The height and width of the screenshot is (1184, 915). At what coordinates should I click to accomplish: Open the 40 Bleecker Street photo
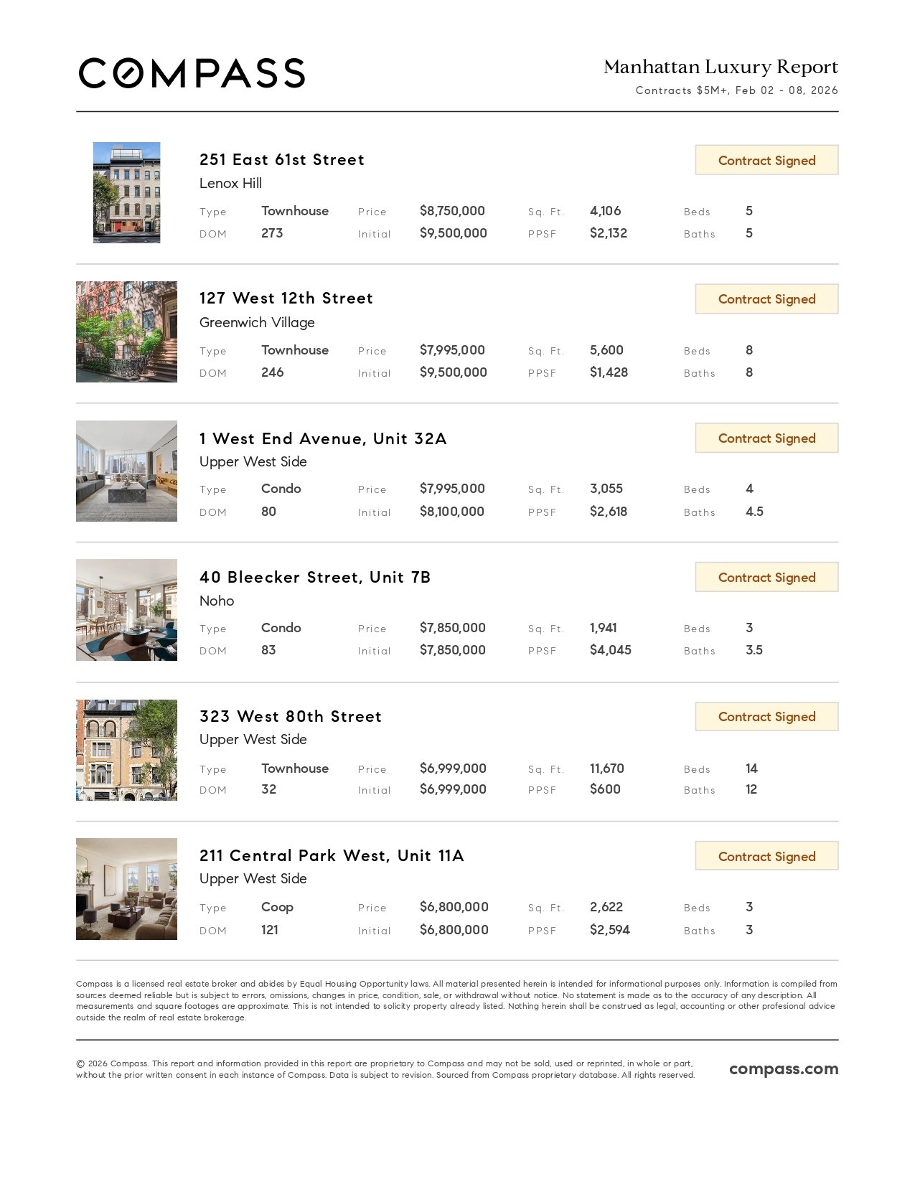click(126, 610)
